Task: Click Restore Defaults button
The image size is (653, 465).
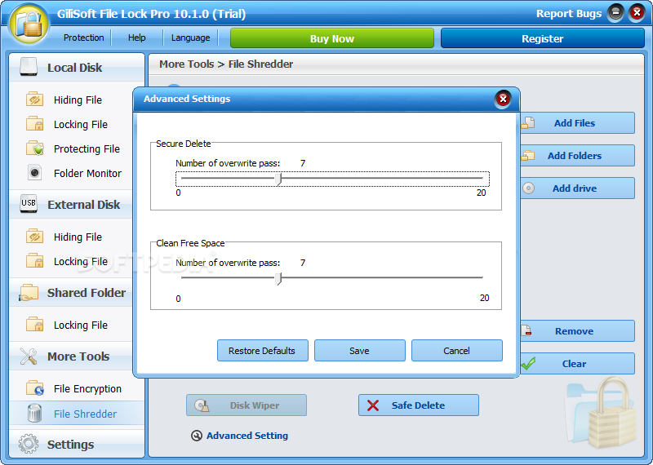Action: pos(262,351)
